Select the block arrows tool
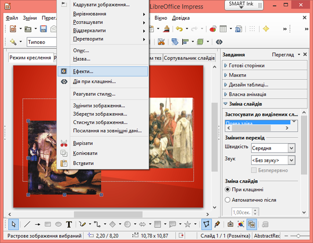 coord(142,224)
